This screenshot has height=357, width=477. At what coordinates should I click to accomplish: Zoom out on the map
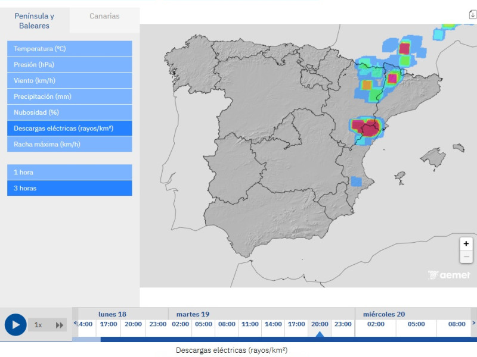[x=466, y=256]
